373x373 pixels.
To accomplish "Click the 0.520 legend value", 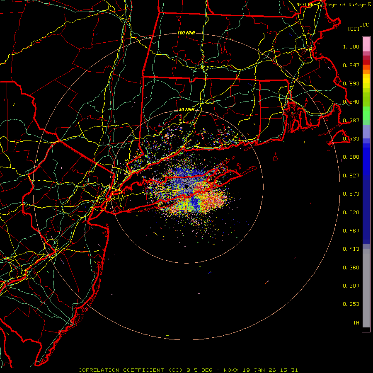I will 351,213.
